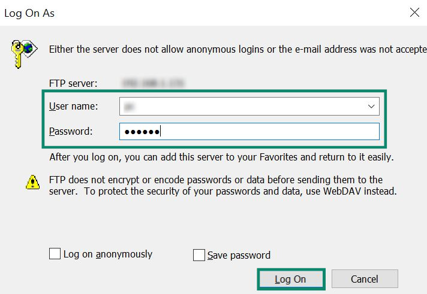Click the Log on anonymously label text
The image size is (427, 294).
point(108,254)
